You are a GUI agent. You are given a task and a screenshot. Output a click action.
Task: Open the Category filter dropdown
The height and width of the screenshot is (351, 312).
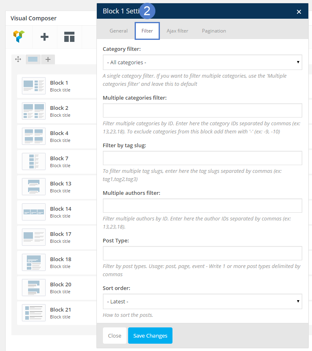click(x=202, y=63)
